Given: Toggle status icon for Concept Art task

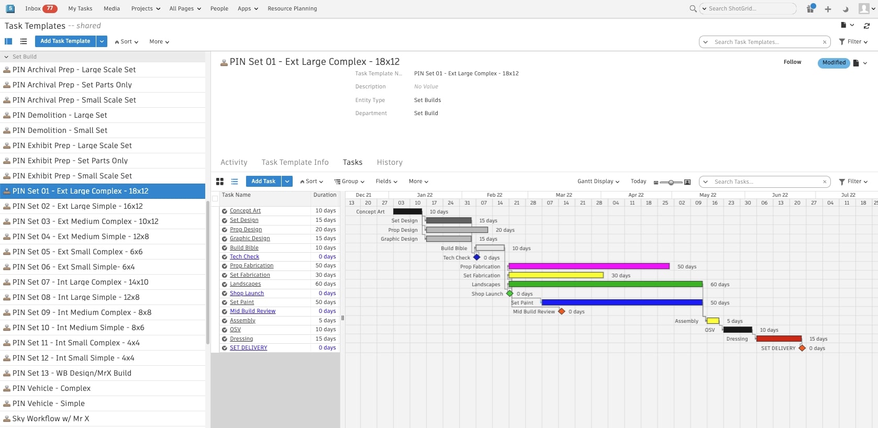Looking at the screenshot, I should pos(225,211).
